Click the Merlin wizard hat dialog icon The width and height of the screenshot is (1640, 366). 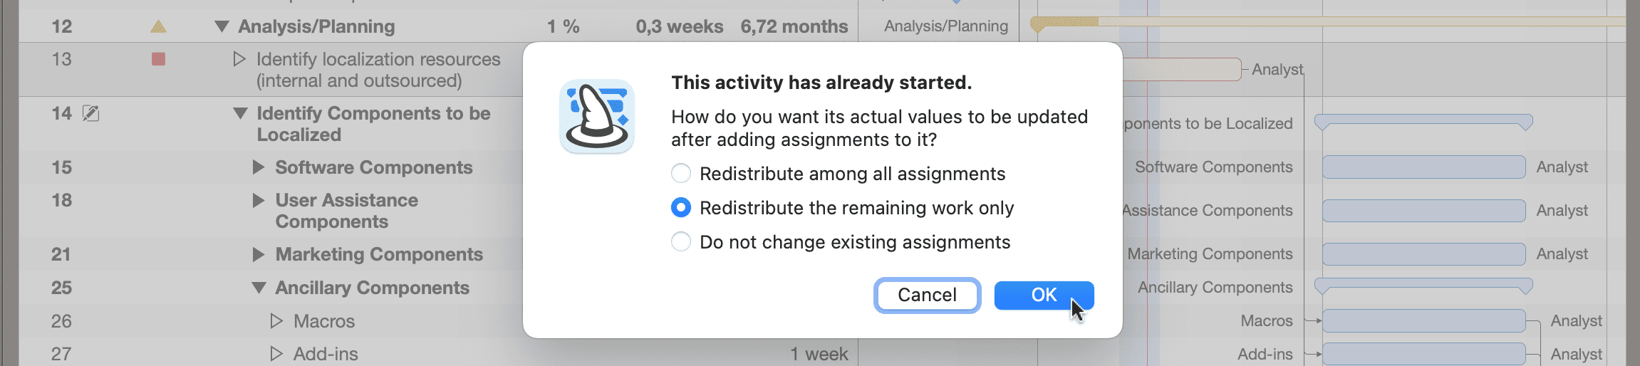597,117
